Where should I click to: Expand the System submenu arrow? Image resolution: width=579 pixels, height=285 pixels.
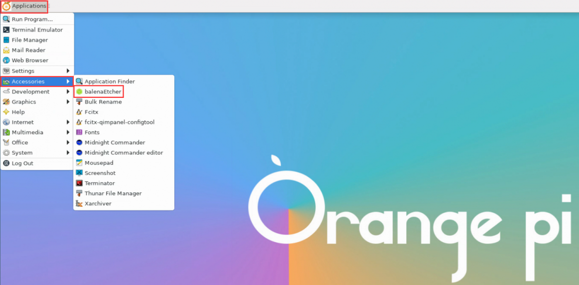68,152
